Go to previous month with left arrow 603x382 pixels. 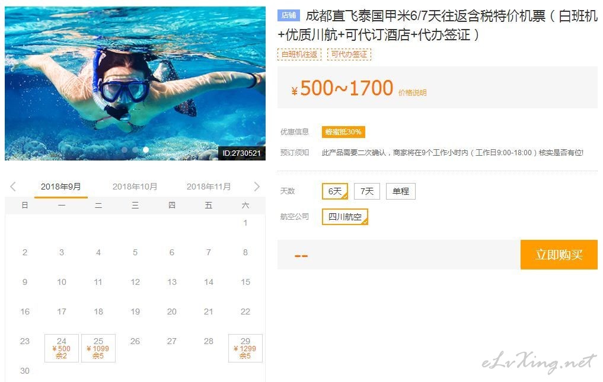(x=13, y=187)
